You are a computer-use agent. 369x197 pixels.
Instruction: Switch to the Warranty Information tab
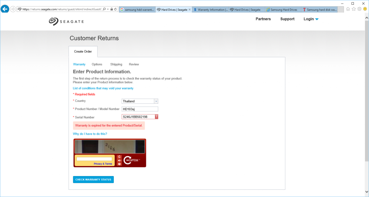[210, 10]
